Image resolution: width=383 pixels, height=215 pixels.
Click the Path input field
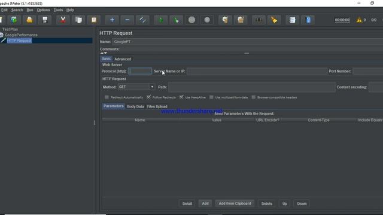[252, 87]
